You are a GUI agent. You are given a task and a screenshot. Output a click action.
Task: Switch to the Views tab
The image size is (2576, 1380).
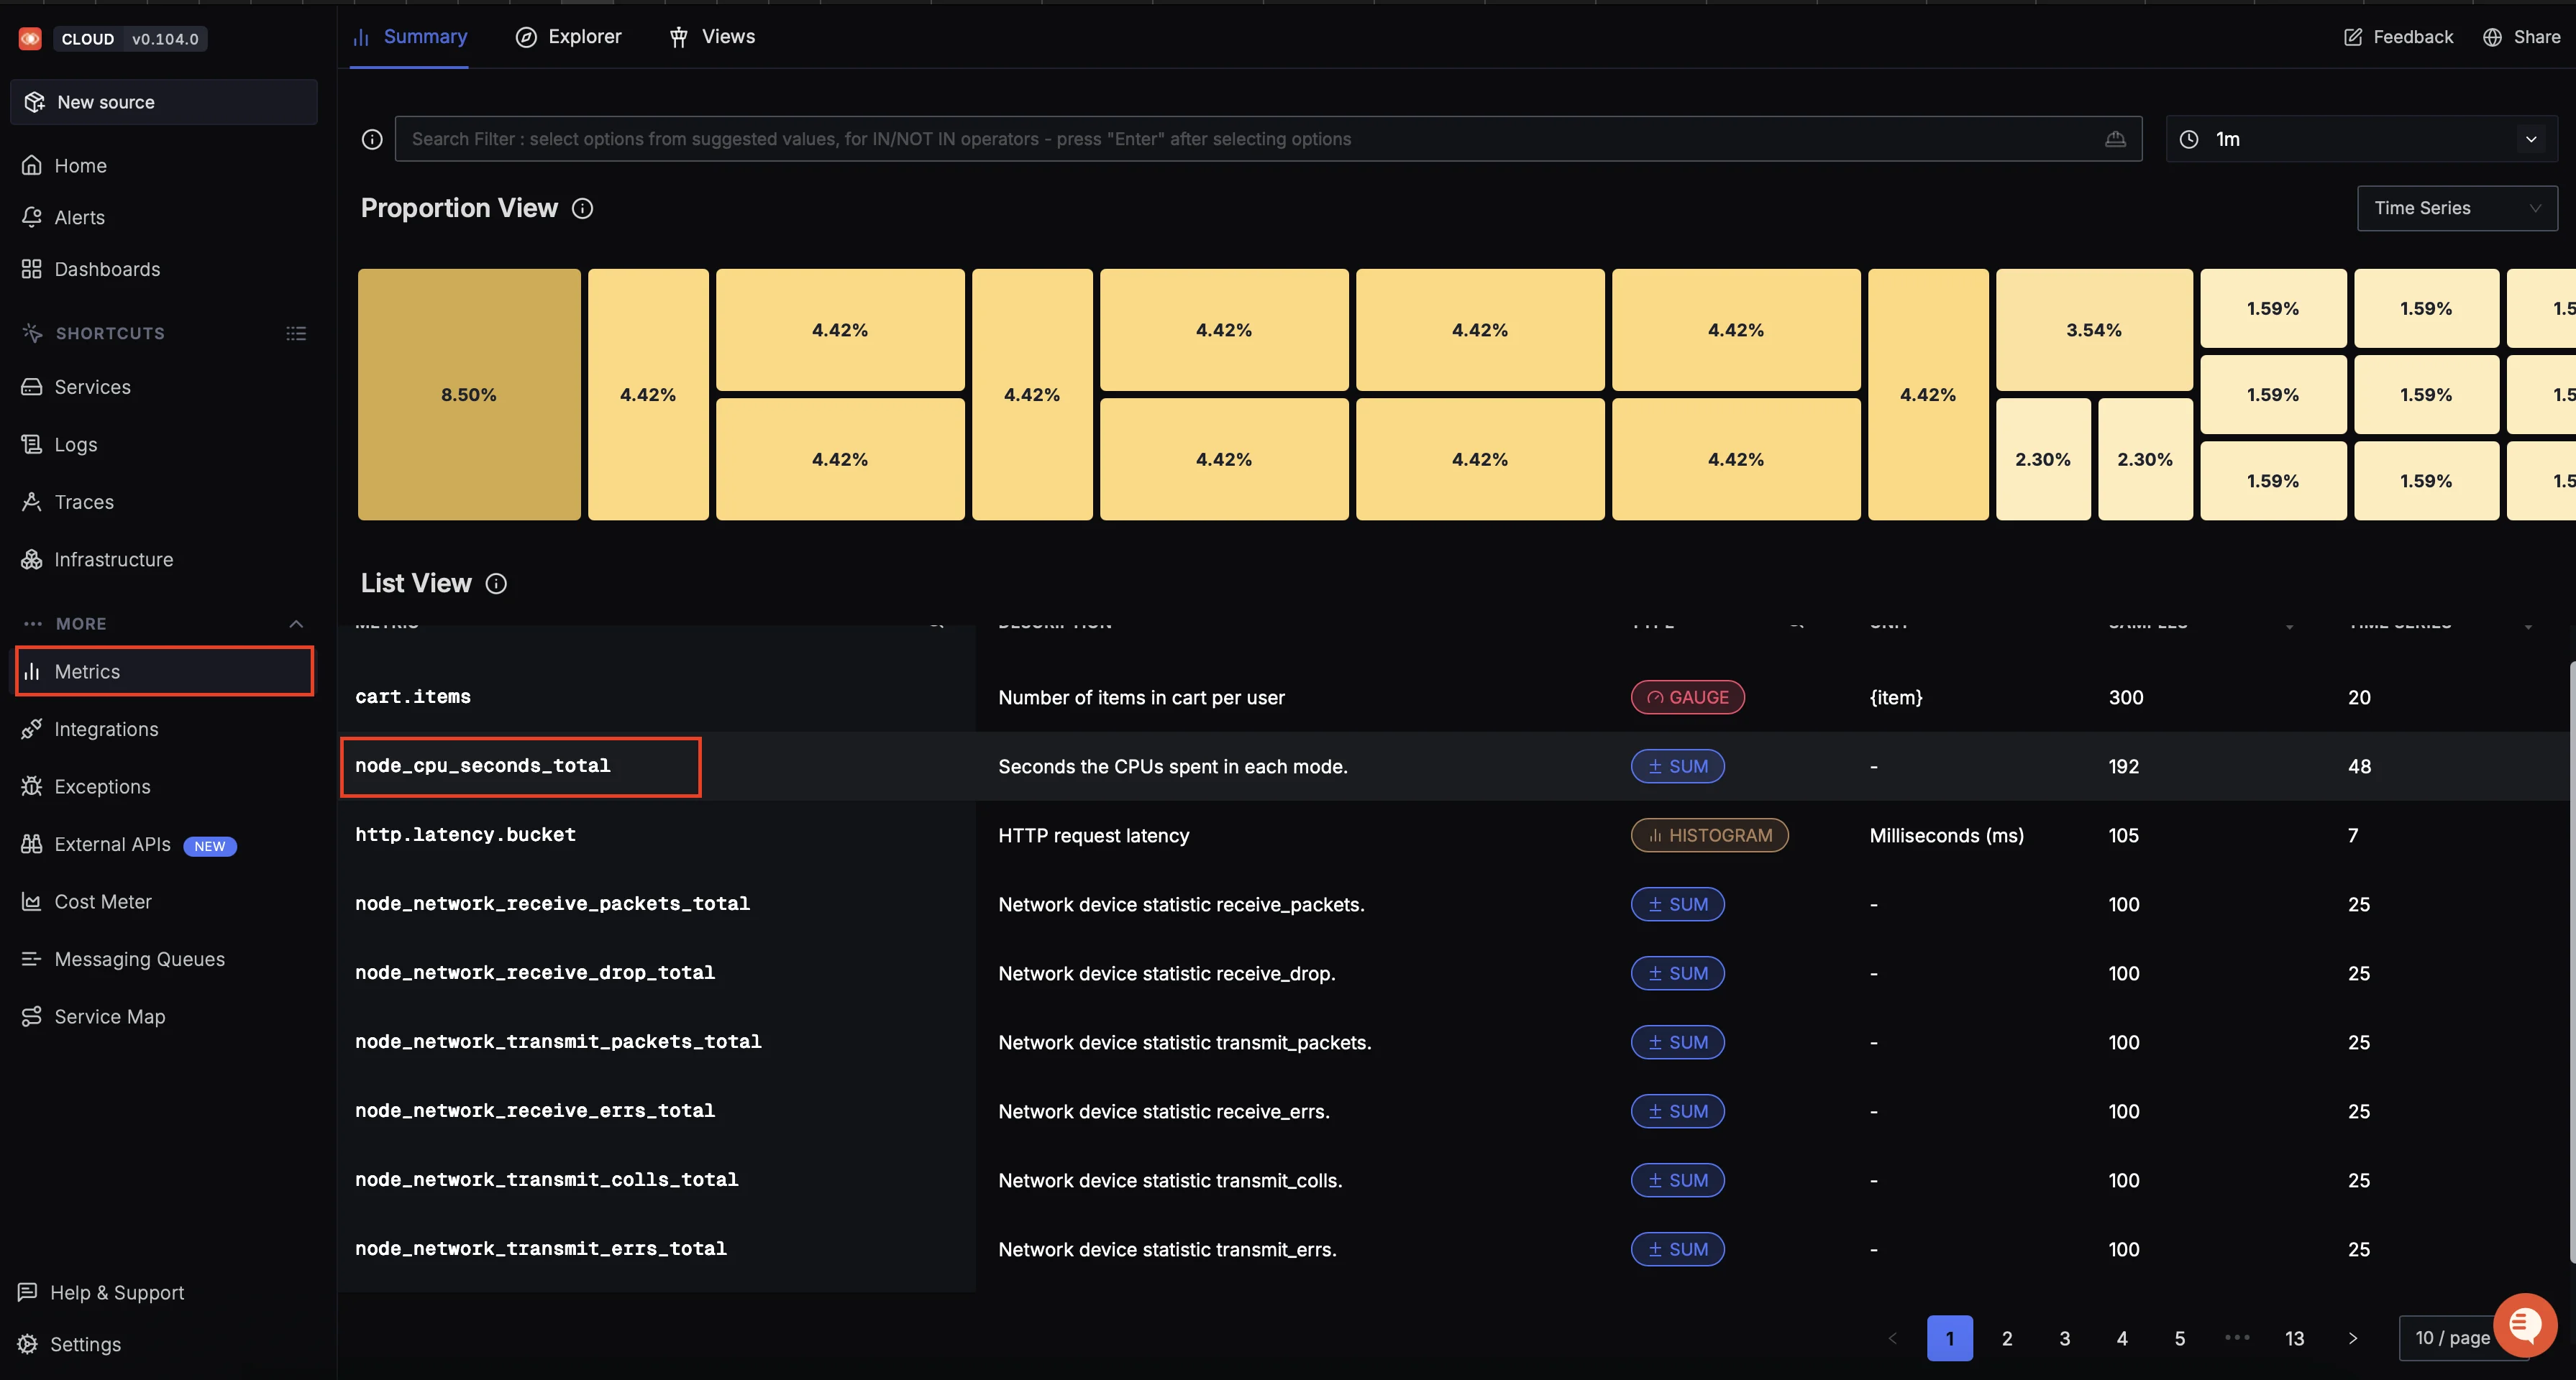(x=711, y=36)
